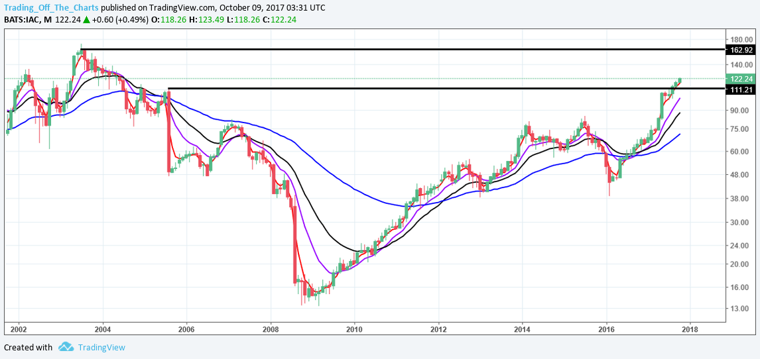The width and height of the screenshot is (760, 359).
Task: Click the L:118.26 low value
Action: tap(243, 20)
